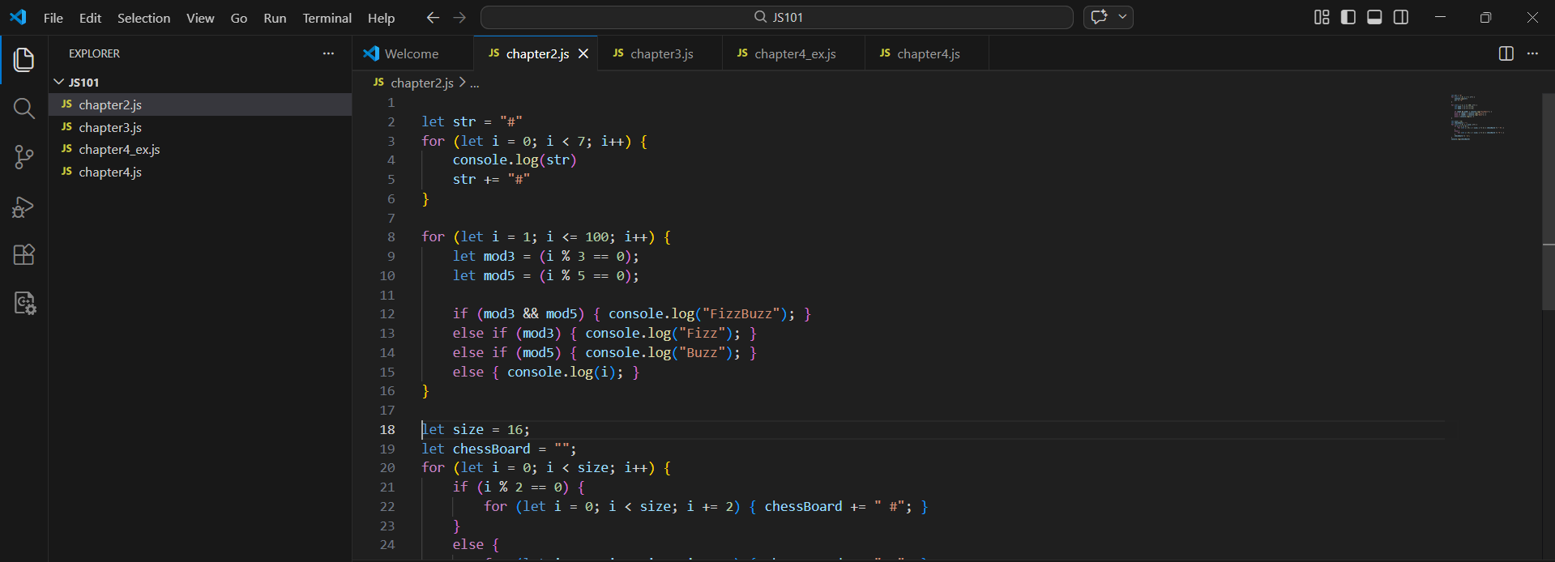1555x562 pixels.
Task: Select chapter2.js in the Explorer tree
Action: (x=200, y=104)
